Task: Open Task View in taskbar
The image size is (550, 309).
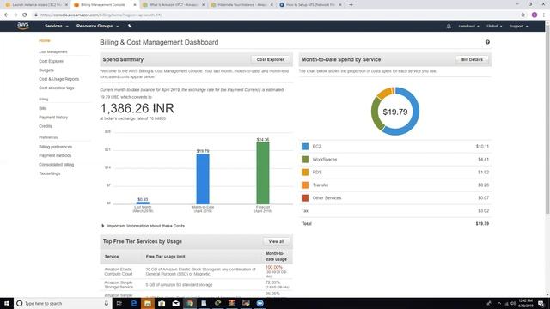Action: pos(119,303)
